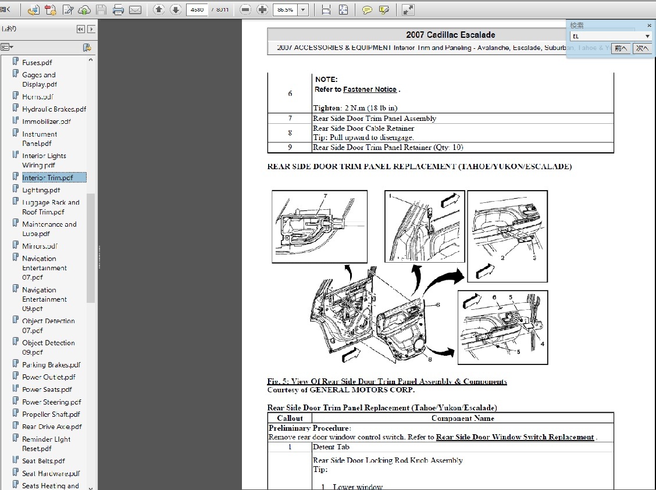Zoom out with the minus button

245,10
